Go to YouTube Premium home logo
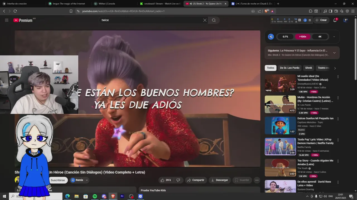The height and width of the screenshot is (200, 357). [x=23, y=20]
